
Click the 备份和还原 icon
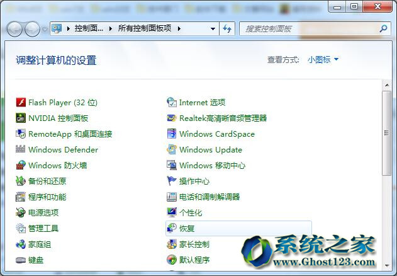(21, 181)
